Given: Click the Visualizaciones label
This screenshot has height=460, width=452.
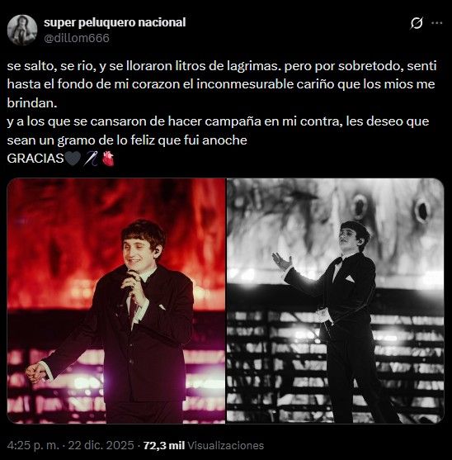Looking at the screenshot, I should pos(225,446).
